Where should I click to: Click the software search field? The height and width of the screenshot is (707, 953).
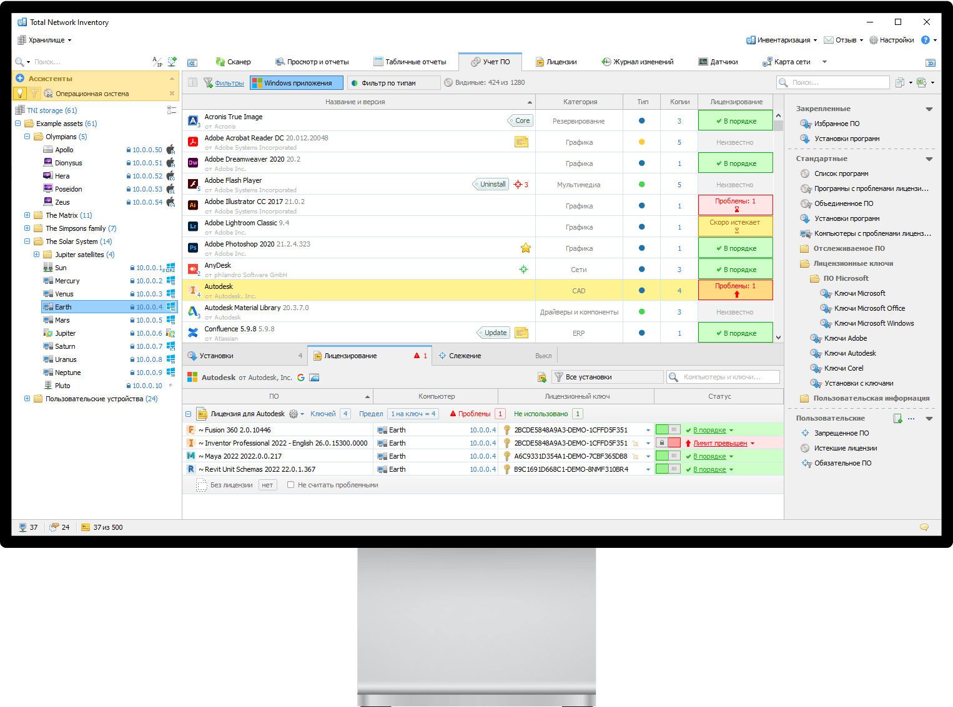[x=833, y=82]
